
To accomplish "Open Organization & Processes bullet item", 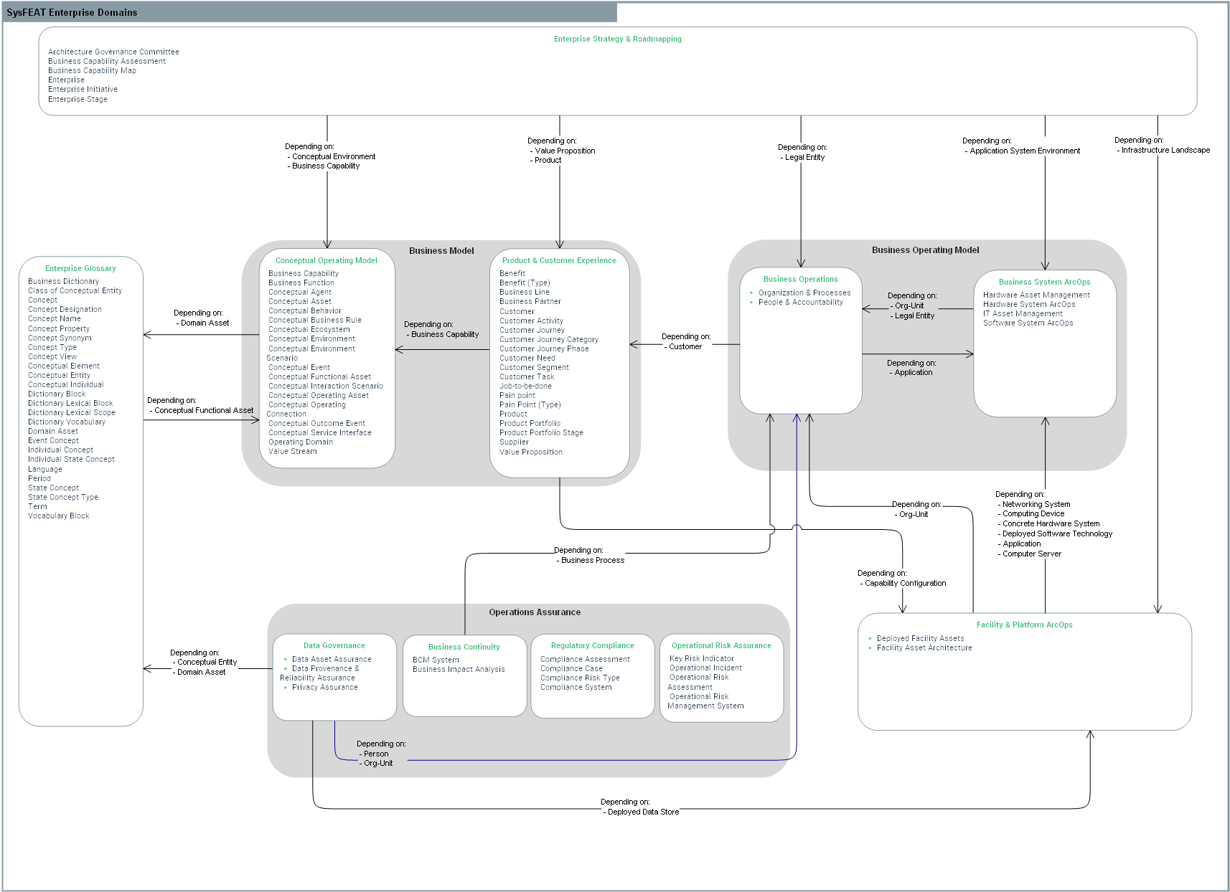I will [x=804, y=293].
